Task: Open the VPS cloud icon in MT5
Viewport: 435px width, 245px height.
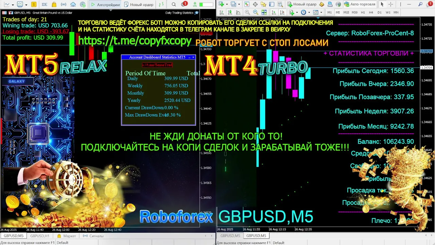Action: 73,4
